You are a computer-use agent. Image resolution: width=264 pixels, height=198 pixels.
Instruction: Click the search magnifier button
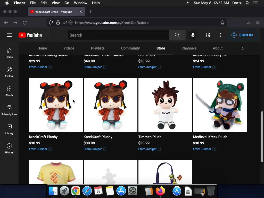tap(177, 35)
